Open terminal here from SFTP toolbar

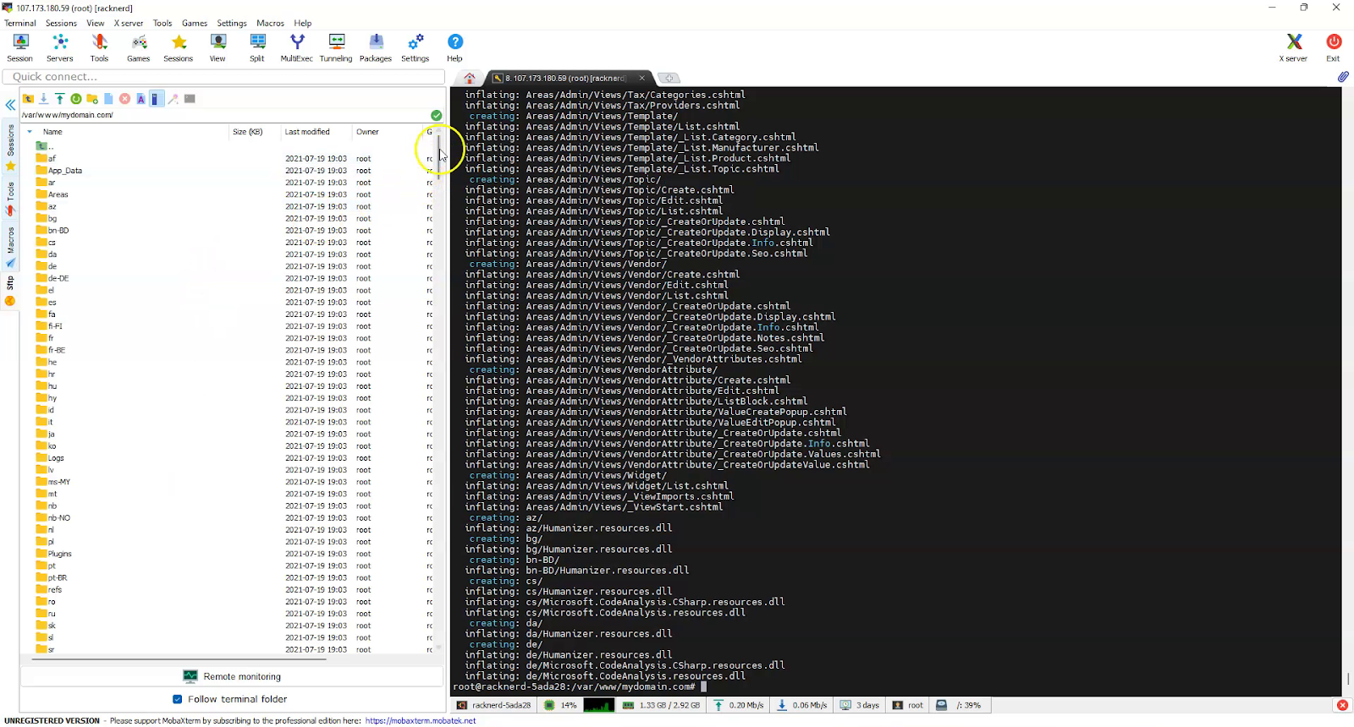pos(190,99)
